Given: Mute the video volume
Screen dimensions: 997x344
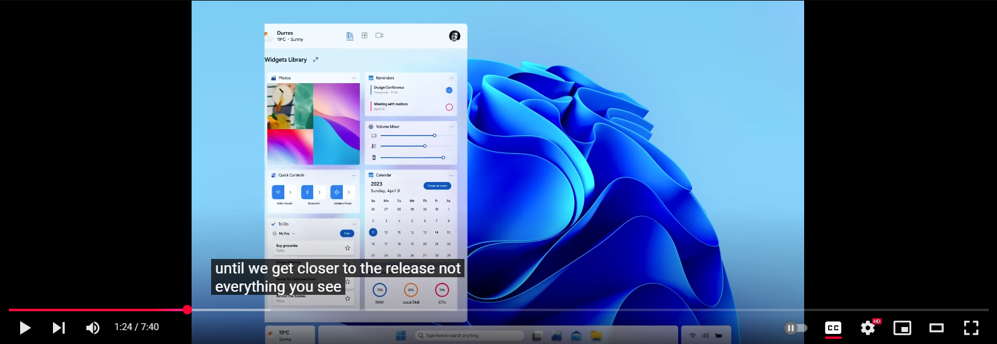Looking at the screenshot, I should coord(93,328).
